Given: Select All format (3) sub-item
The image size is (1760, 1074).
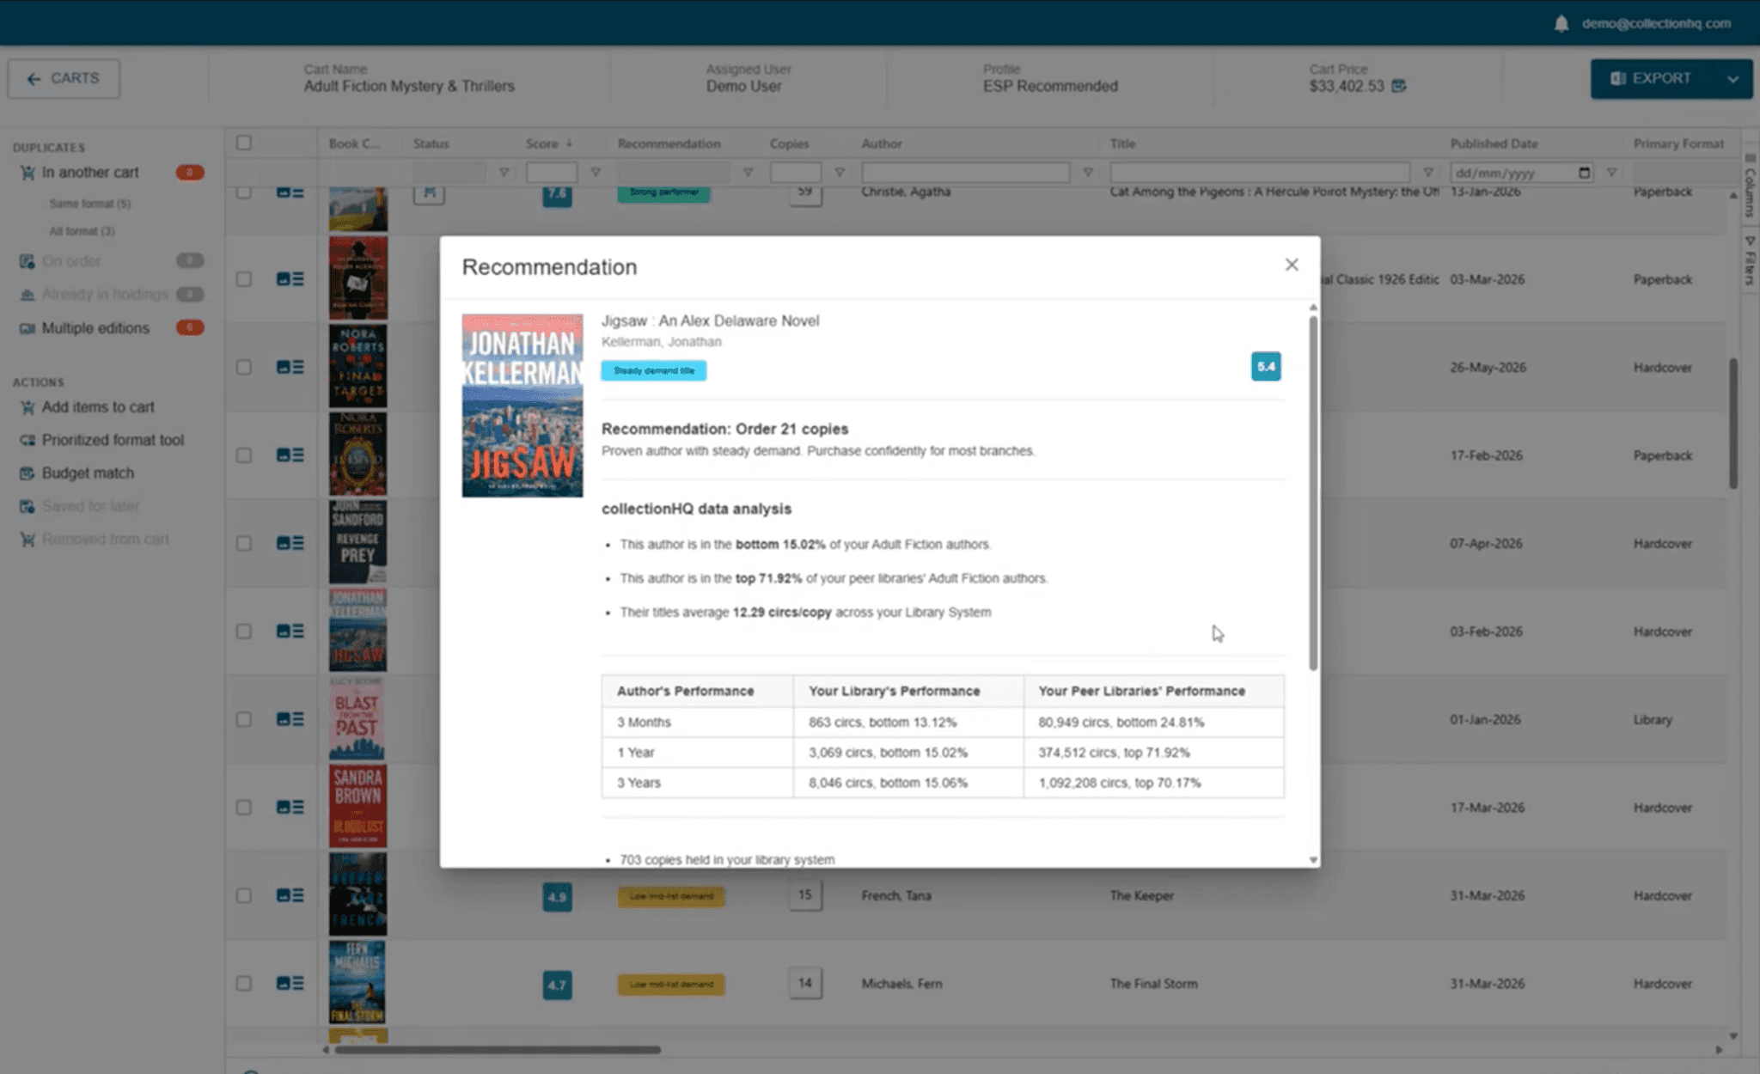Looking at the screenshot, I should [82, 231].
